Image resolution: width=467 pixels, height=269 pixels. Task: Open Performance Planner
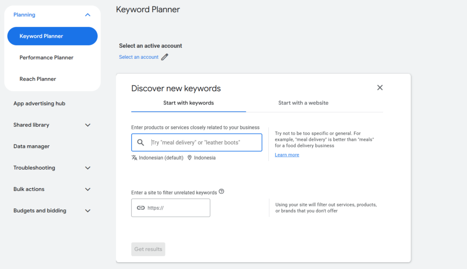click(47, 57)
